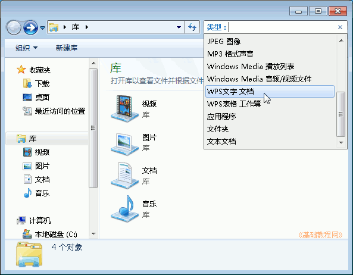Open the 音乐 library large icon
Viewport: 353px width, 275px height.
coord(124,209)
